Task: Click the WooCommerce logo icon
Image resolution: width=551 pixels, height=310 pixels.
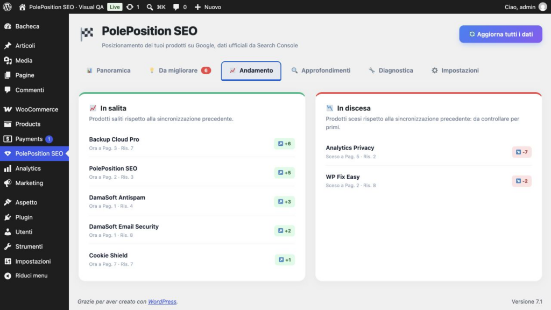Action: 8,109
